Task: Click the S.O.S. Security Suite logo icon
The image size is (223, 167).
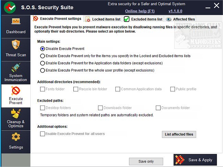Action: click(10, 7)
